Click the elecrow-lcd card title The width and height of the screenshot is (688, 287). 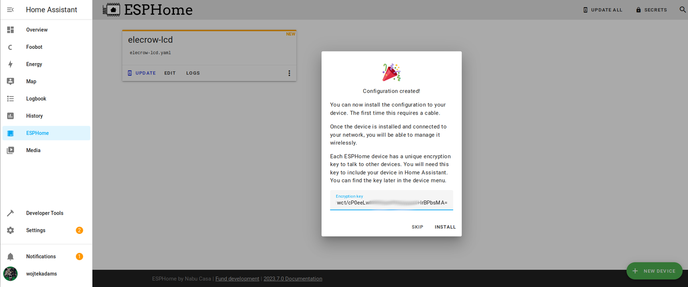tap(150, 40)
